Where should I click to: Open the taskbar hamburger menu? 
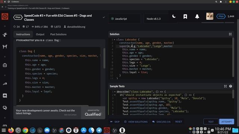[x=4, y=130]
